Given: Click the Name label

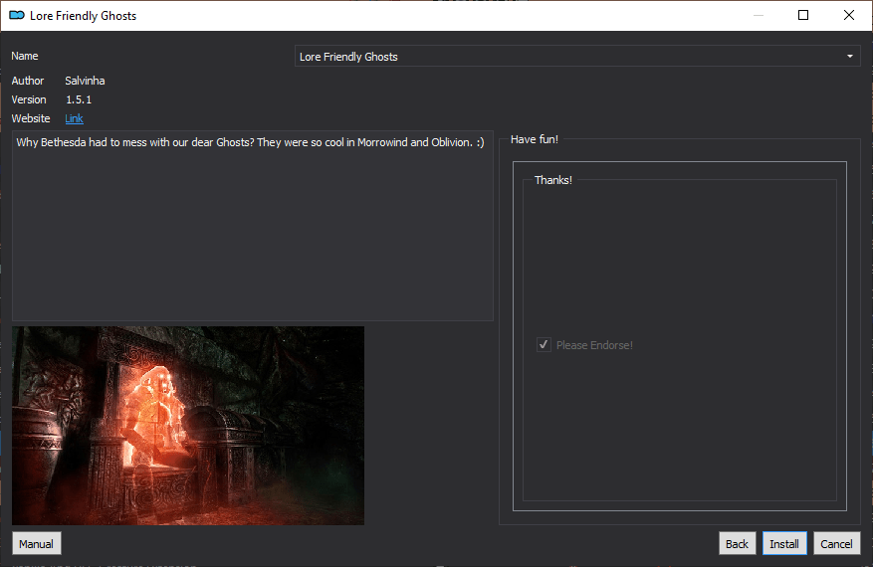Looking at the screenshot, I should tap(25, 56).
